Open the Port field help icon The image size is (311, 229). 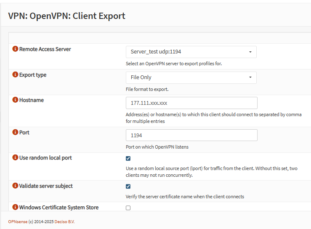16,132
